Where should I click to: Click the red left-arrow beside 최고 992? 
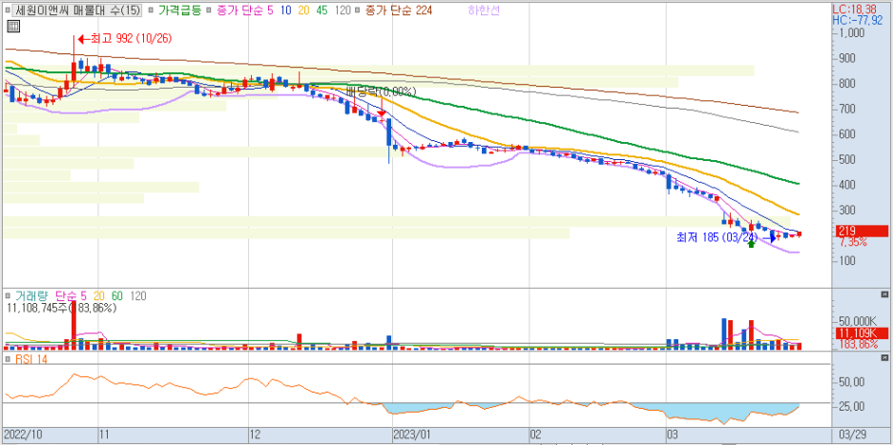click(x=84, y=39)
